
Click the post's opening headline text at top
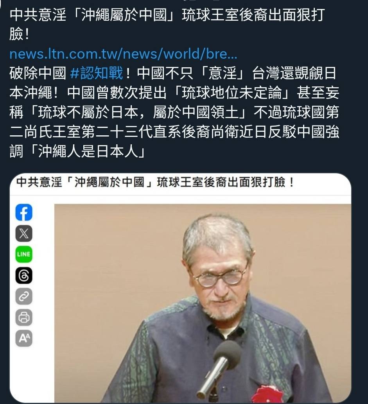[x=167, y=25]
